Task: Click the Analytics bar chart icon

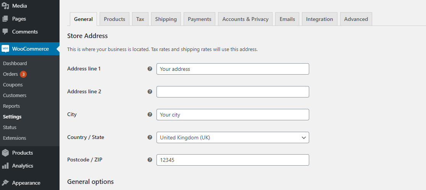Action: coord(5,166)
